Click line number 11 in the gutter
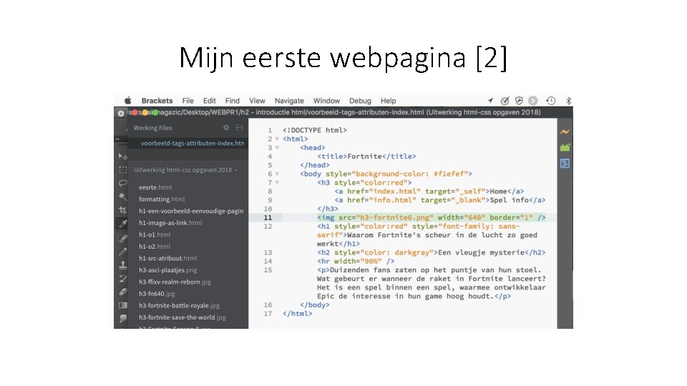687x386 pixels. click(x=268, y=217)
